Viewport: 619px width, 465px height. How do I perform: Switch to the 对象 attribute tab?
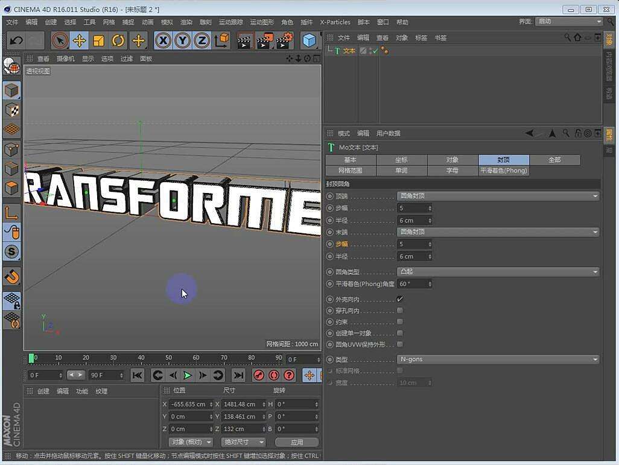[x=452, y=160]
